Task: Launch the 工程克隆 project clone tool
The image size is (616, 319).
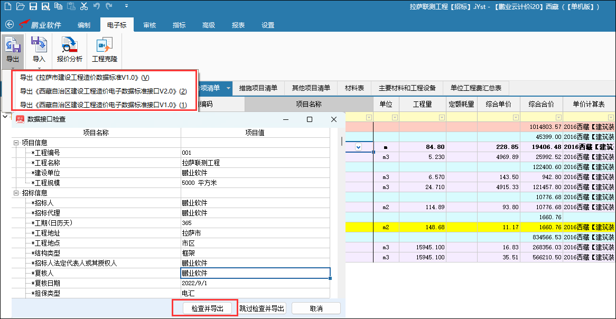Action: point(105,49)
